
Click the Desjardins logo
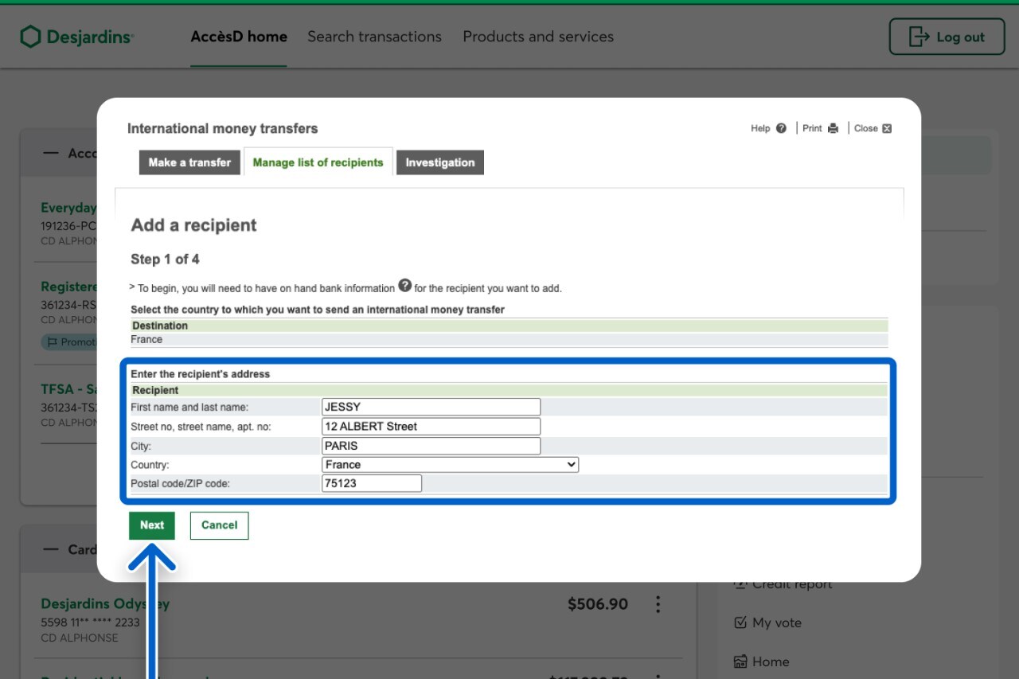[76, 37]
